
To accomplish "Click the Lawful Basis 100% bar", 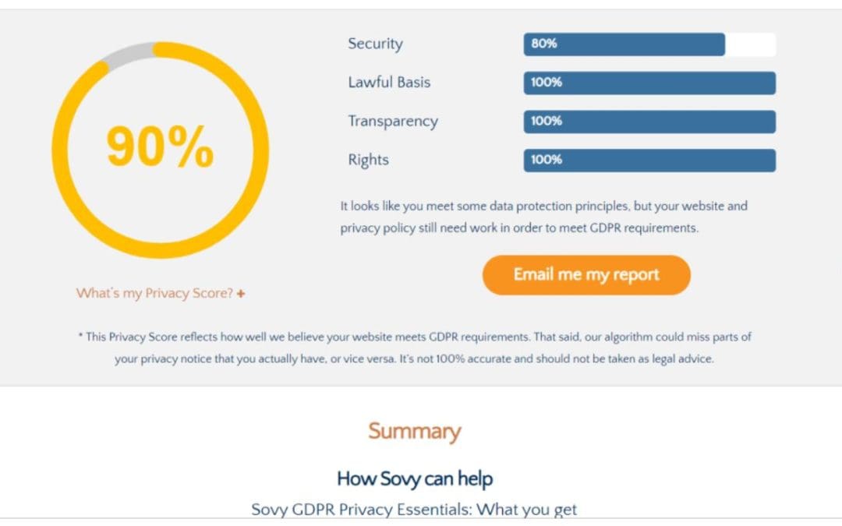I will [649, 83].
